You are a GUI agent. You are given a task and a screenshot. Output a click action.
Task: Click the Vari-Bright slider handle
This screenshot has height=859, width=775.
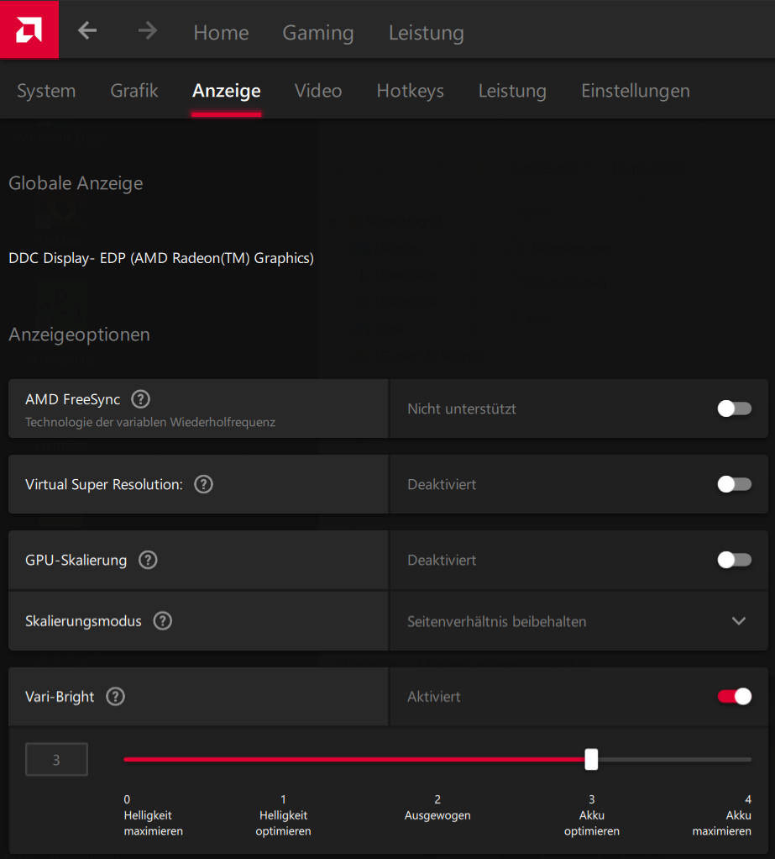pos(591,759)
